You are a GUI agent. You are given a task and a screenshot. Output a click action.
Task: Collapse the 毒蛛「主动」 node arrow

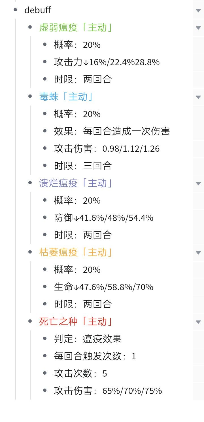point(198,97)
